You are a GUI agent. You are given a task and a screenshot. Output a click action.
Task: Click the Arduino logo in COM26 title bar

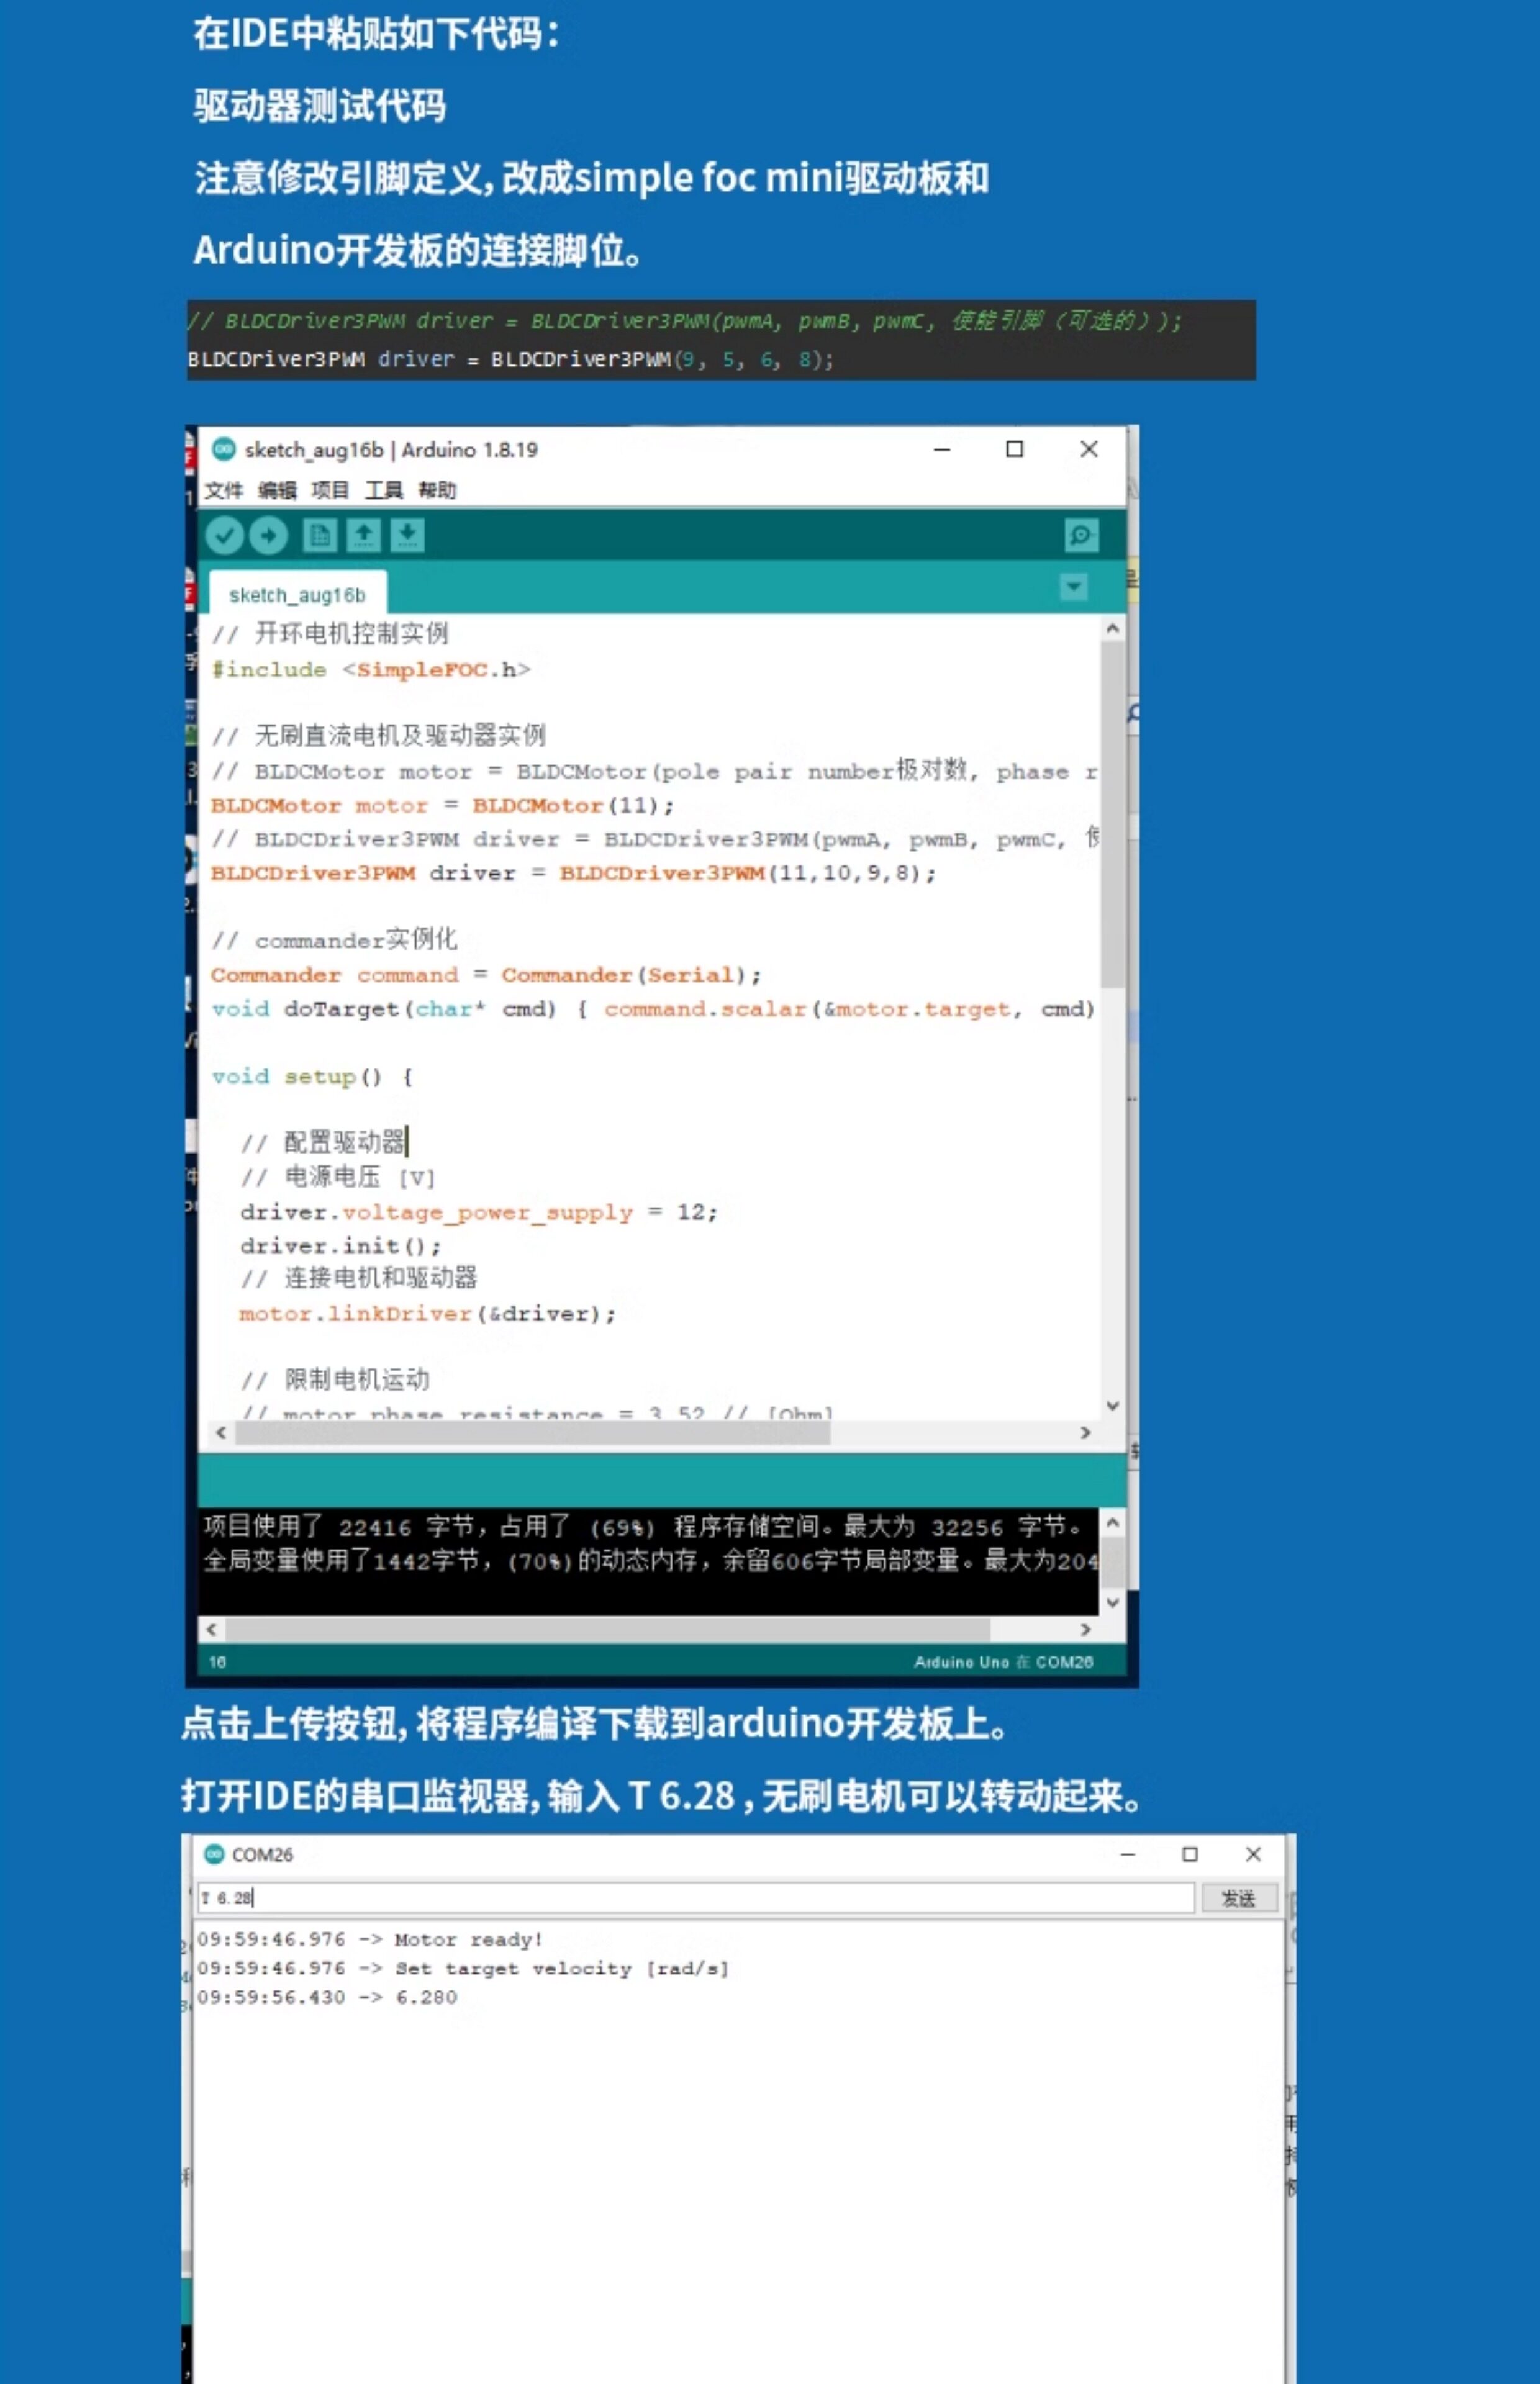pos(214,1854)
